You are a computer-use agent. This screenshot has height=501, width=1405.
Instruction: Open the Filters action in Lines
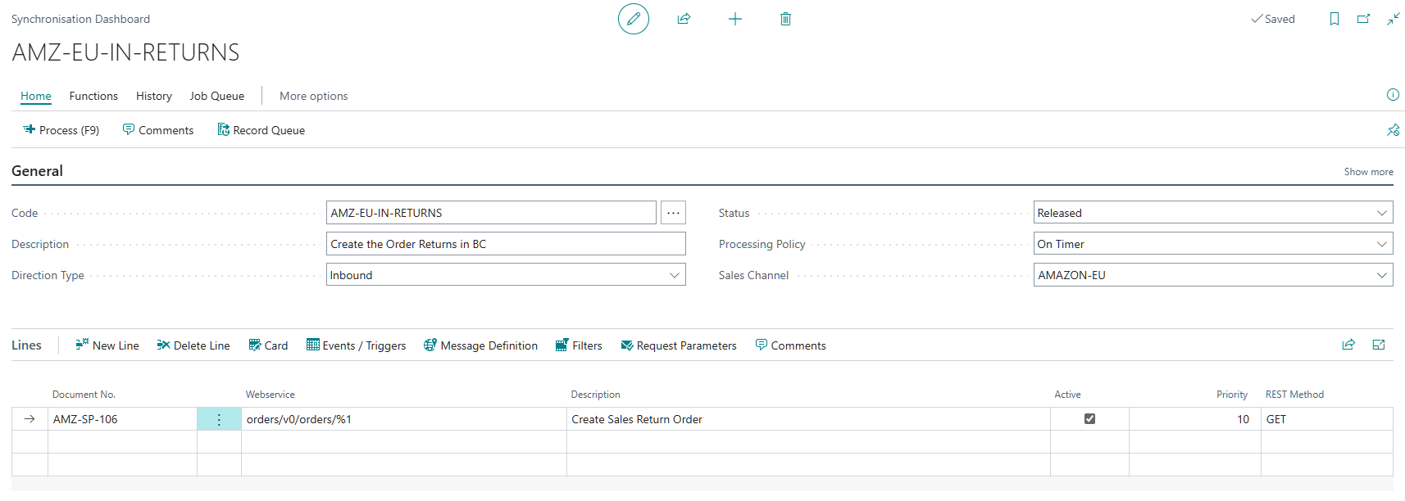[579, 345]
